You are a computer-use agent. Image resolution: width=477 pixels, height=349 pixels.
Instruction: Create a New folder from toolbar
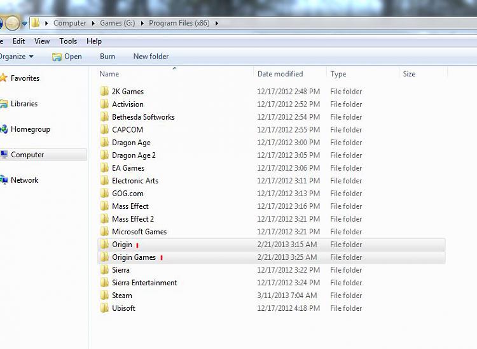(151, 56)
